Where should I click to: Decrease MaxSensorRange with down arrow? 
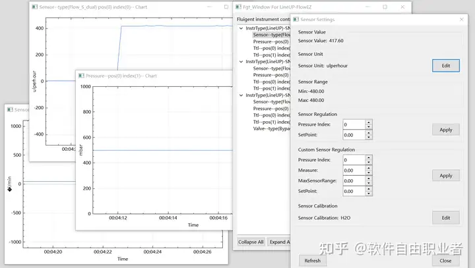(369, 183)
